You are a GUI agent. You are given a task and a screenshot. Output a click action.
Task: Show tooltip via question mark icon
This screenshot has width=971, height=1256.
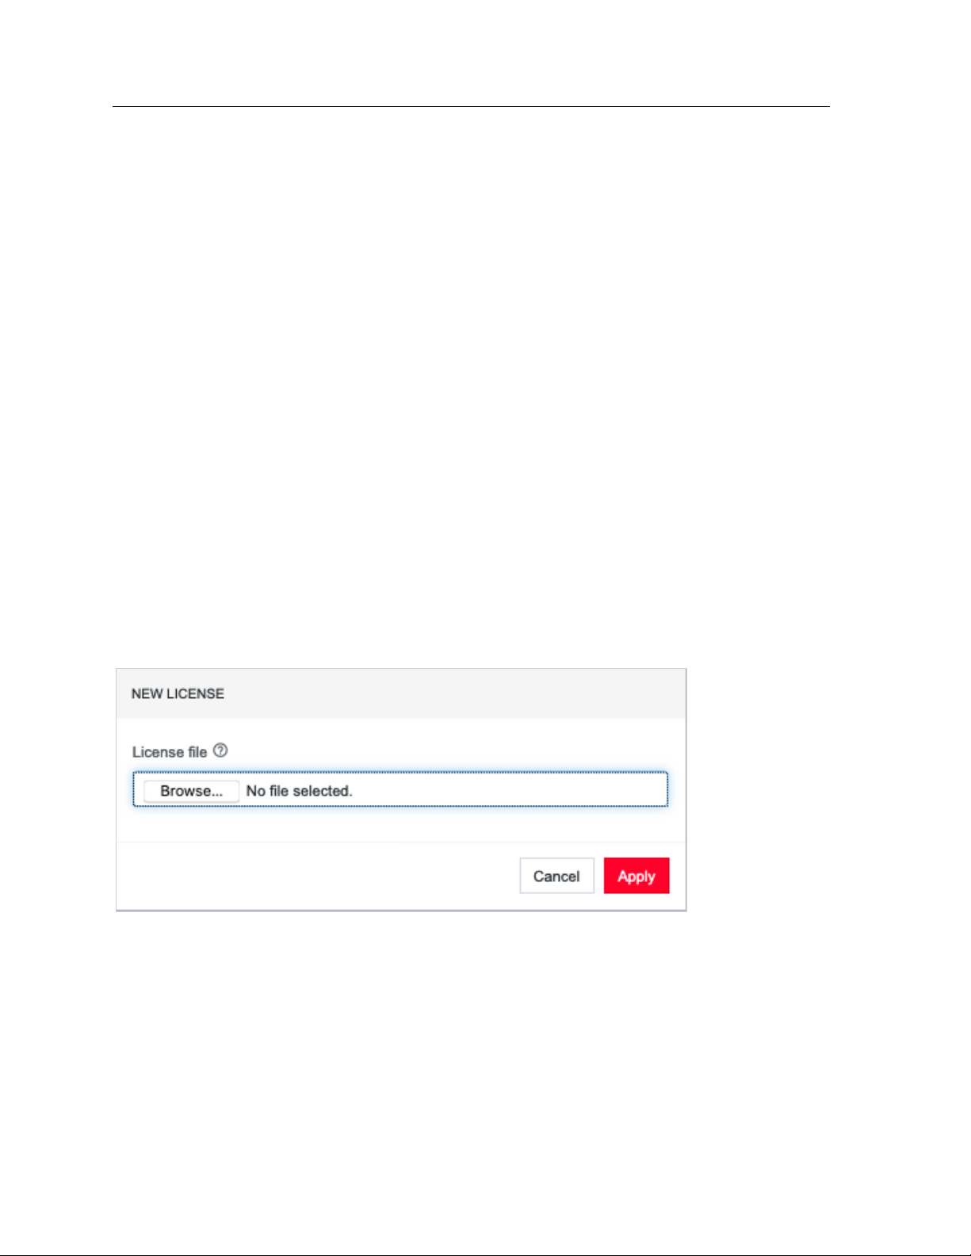pyautogui.click(x=220, y=750)
